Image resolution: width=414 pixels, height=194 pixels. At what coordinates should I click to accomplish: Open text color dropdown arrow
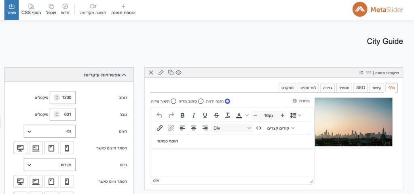[x=247, y=115]
